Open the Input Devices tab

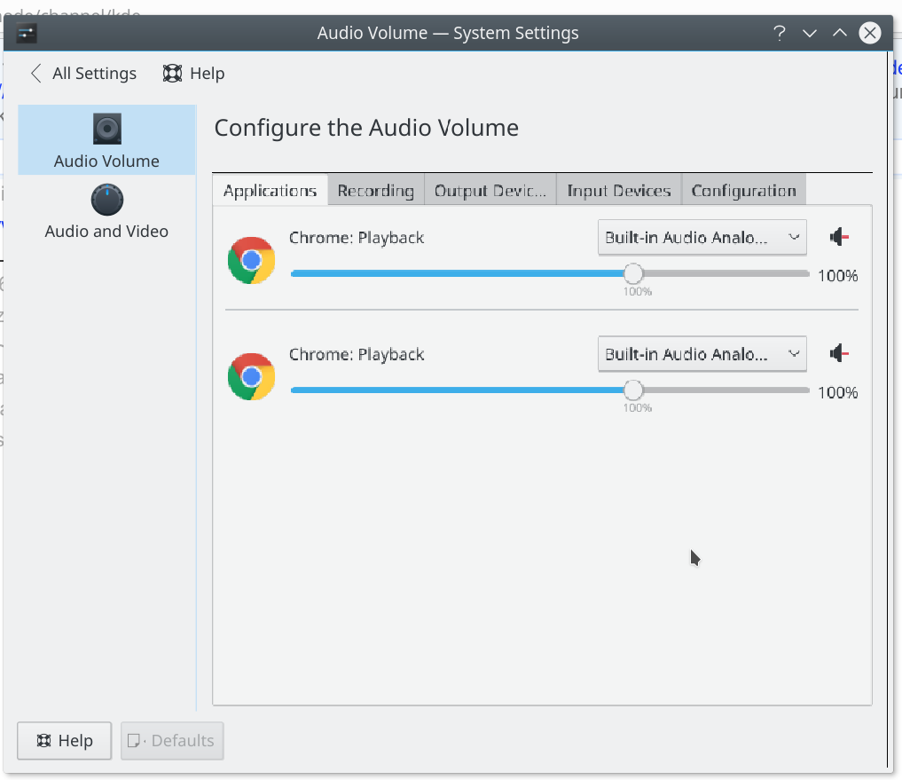tap(619, 190)
